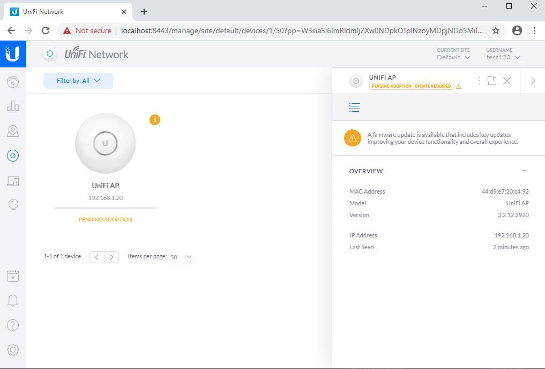The width and height of the screenshot is (545, 369).
Task: Open the browser profile icon
Action: (x=517, y=30)
